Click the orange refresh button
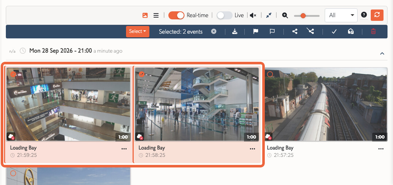 377,15
